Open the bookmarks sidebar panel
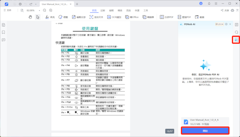240x137 pixels. [x=4, y=32]
